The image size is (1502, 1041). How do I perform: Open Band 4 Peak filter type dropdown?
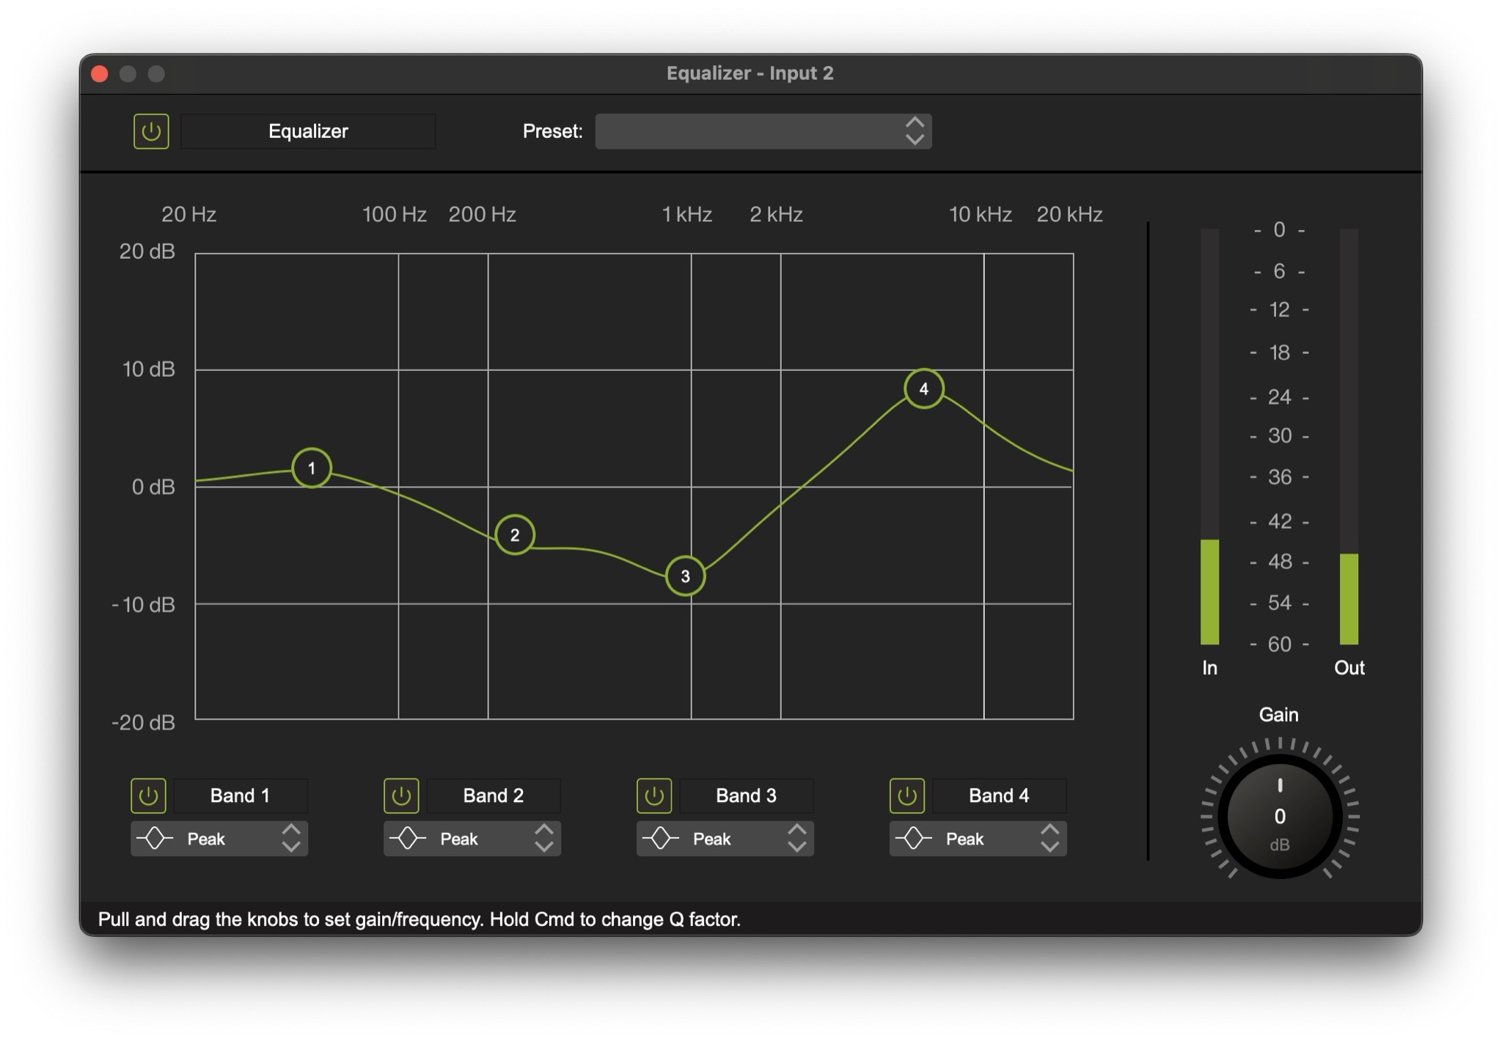coord(978,839)
